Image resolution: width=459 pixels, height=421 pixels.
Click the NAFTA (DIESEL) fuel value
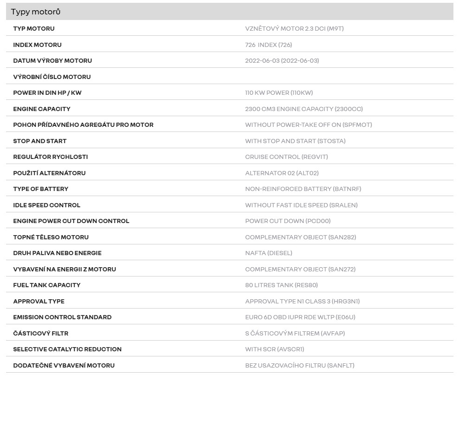coord(268,253)
